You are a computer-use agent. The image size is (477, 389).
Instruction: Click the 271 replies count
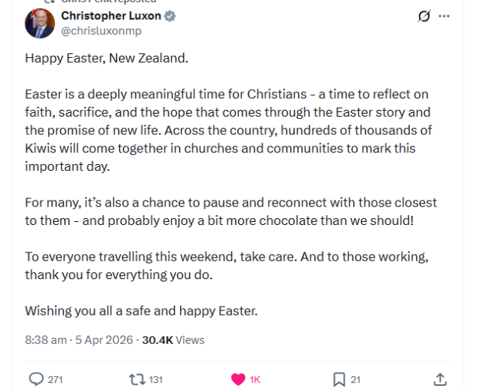(x=55, y=379)
